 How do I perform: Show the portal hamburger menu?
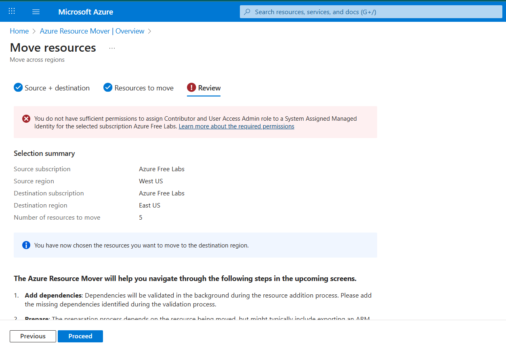[x=36, y=12]
